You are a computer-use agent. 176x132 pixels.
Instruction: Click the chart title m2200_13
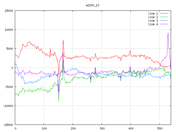92,5
